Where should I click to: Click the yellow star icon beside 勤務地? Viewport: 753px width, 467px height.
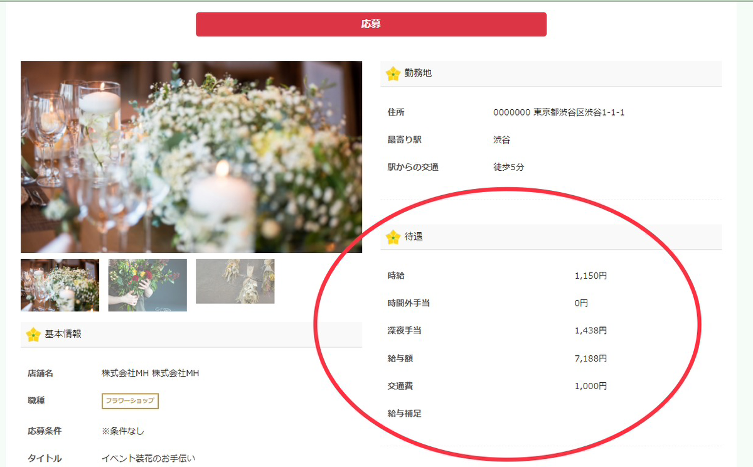pyautogui.click(x=393, y=74)
